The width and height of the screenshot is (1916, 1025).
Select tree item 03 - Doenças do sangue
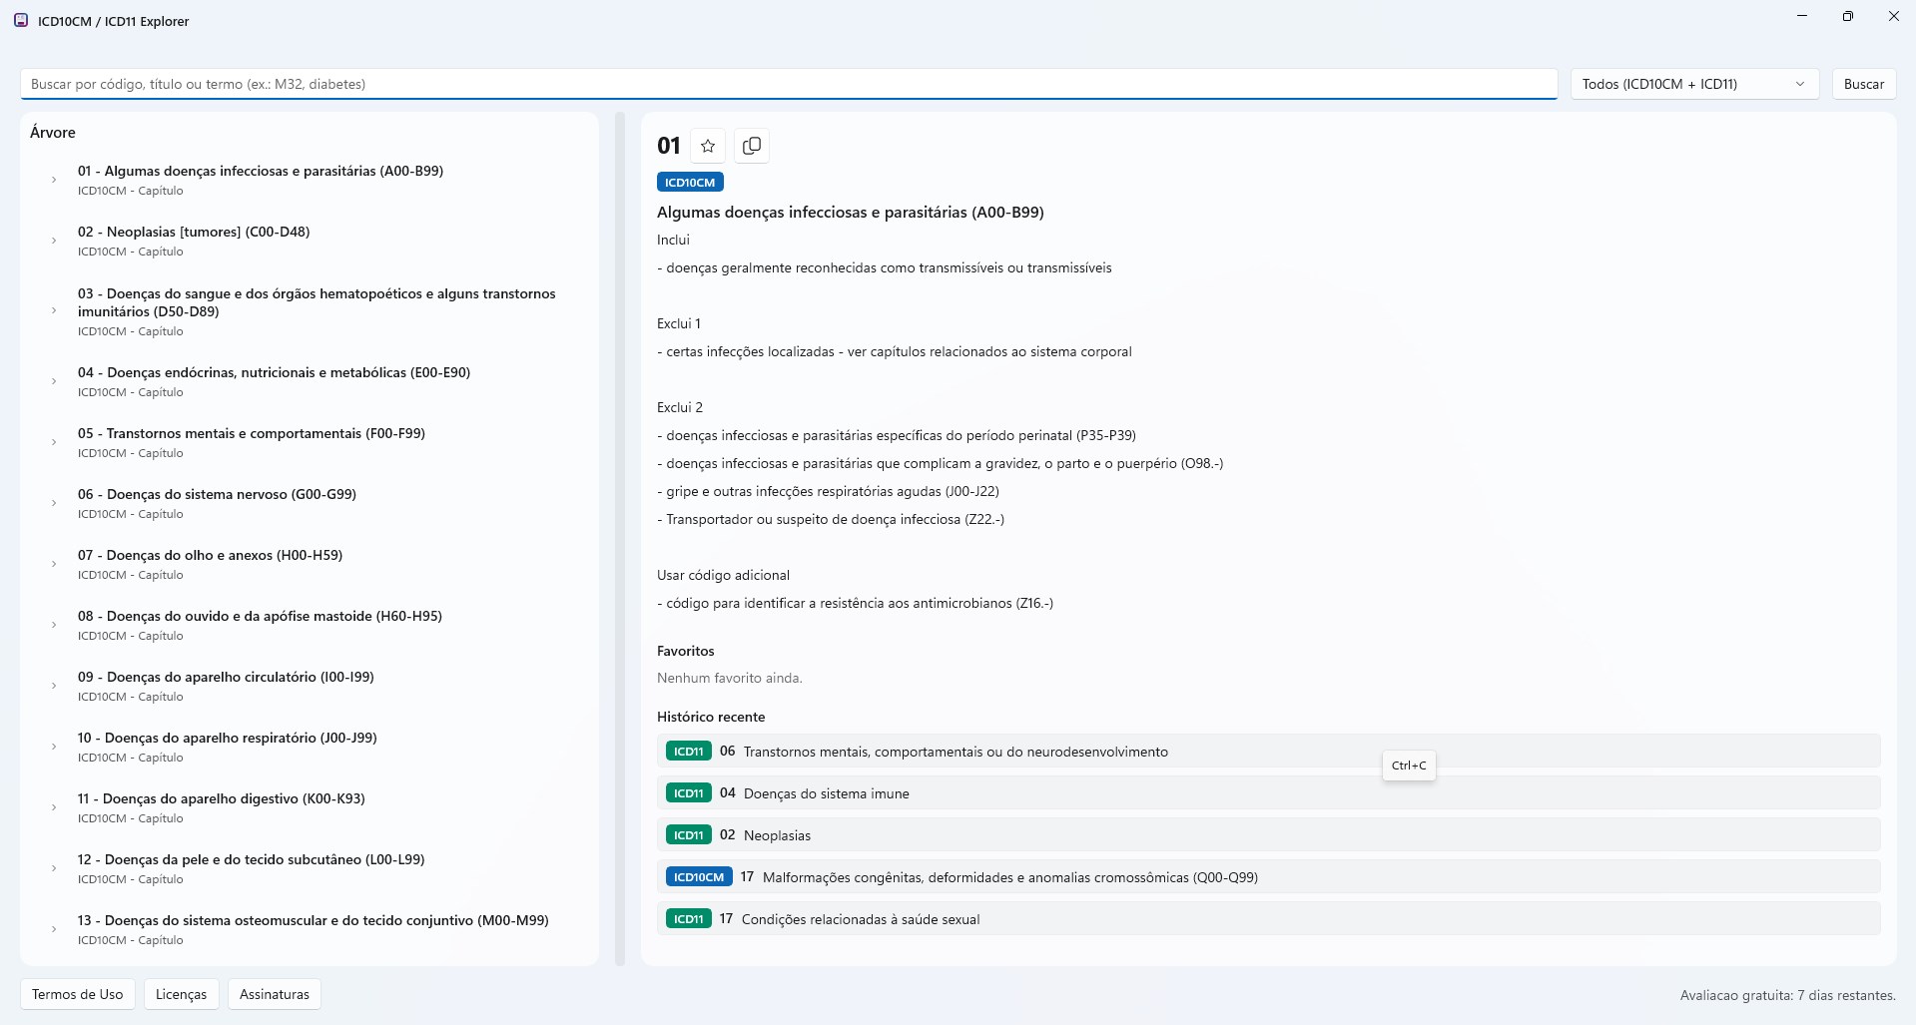click(310, 310)
